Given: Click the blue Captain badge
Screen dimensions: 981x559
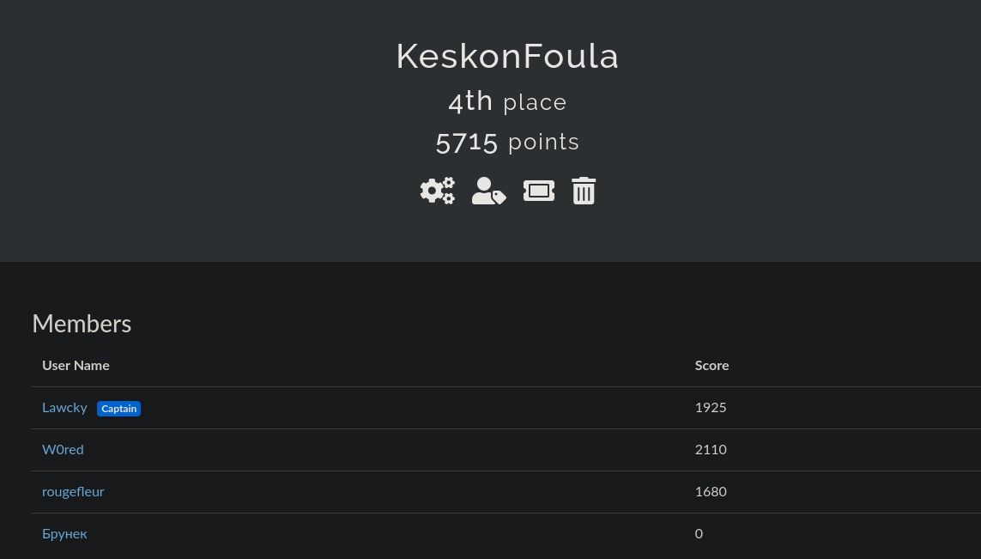Looking at the screenshot, I should pyautogui.click(x=119, y=409).
